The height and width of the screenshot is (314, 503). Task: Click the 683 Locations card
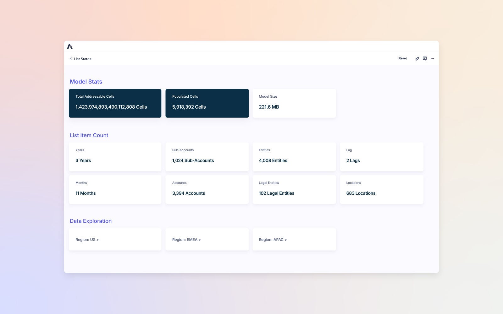(382, 189)
